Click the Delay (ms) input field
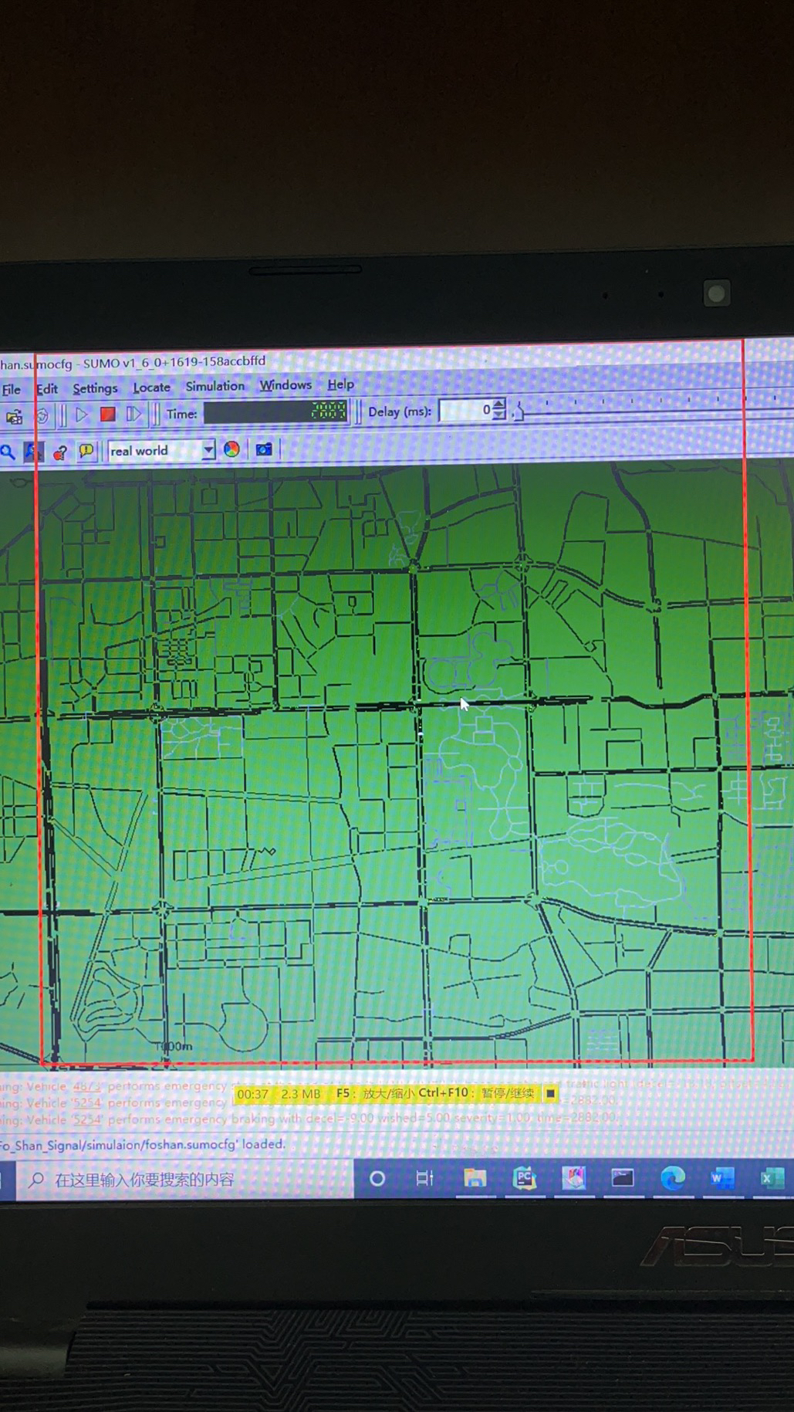This screenshot has height=1412, width=794. (466, 409)
